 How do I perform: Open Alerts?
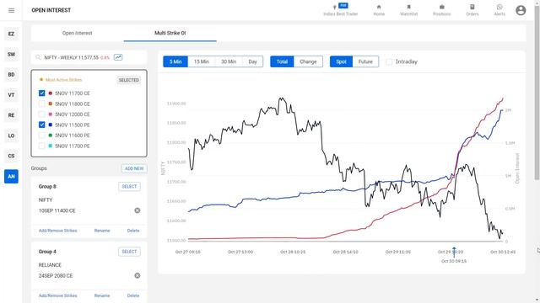point(499,10)
